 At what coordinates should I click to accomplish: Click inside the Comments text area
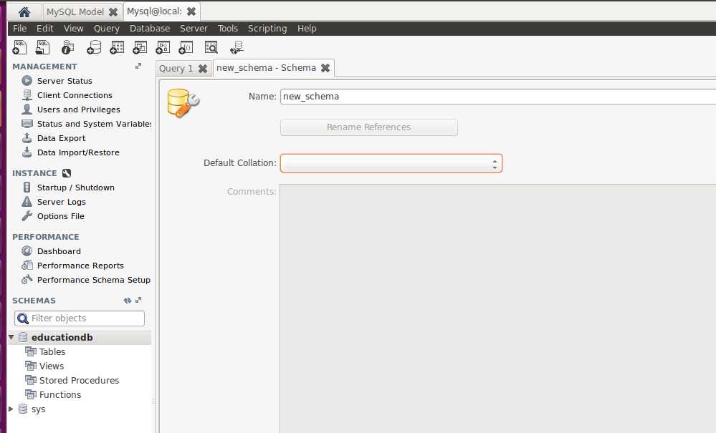[497, 308]
